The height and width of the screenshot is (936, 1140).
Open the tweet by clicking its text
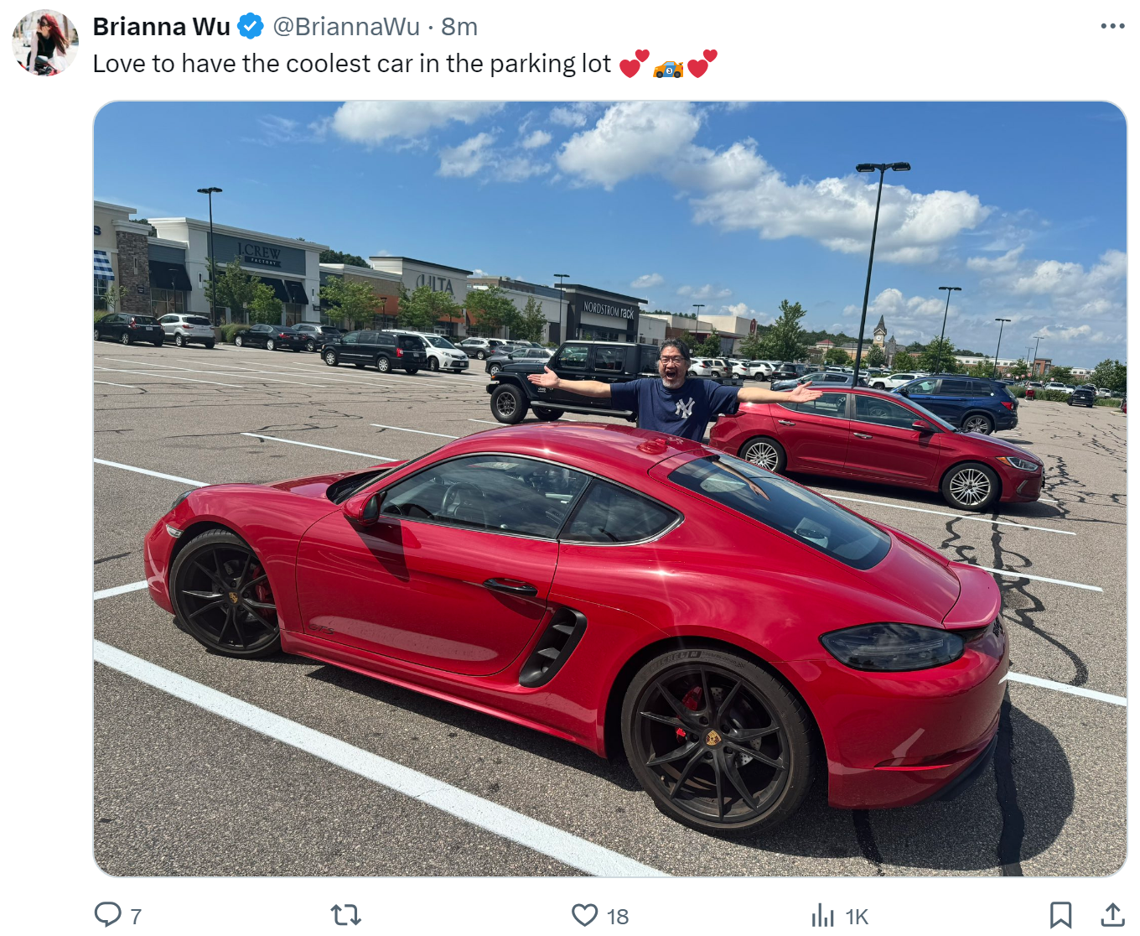coord(352,64)
